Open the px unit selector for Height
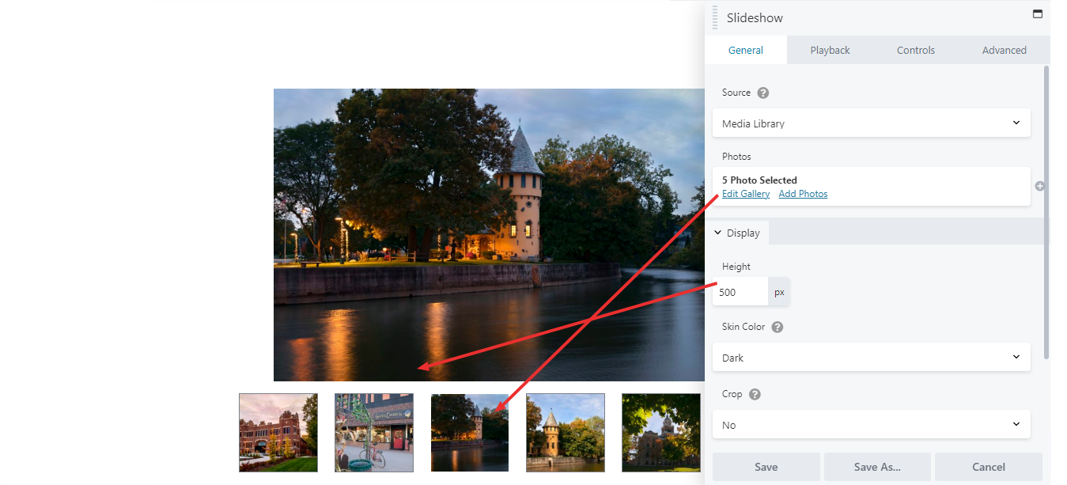Screen dimensions: 1067x485 (x=779, y=292)
